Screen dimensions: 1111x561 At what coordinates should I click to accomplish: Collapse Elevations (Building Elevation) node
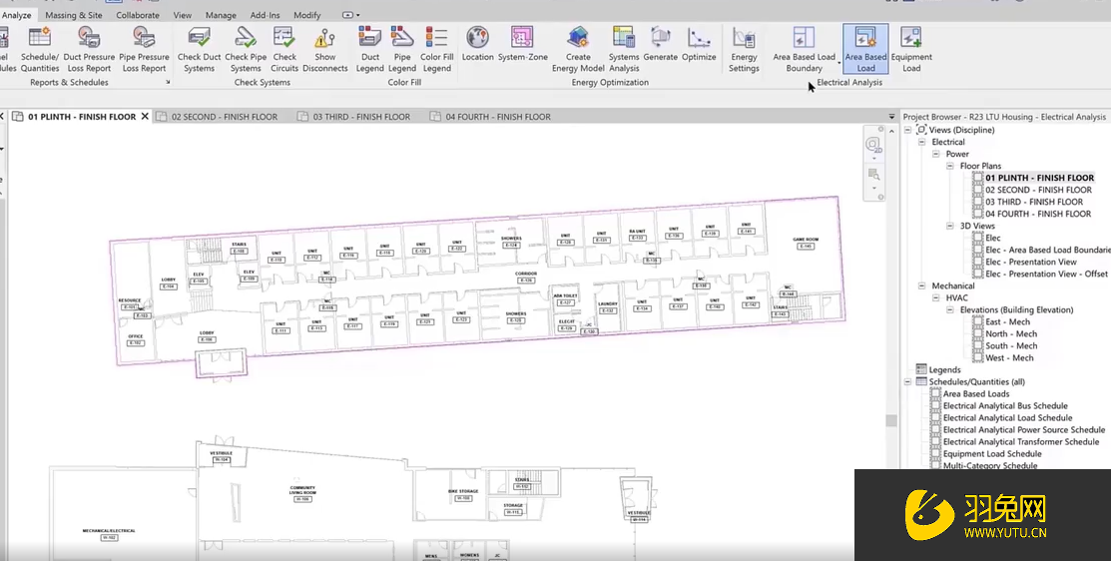[x=950, y=309]
